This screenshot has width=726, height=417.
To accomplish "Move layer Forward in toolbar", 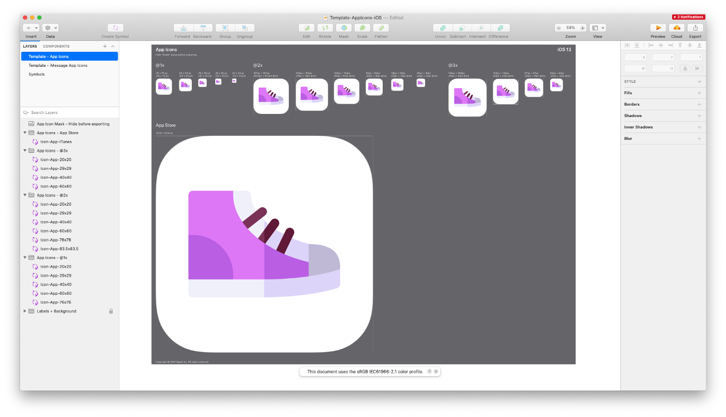I will click(x=183, y=28).
